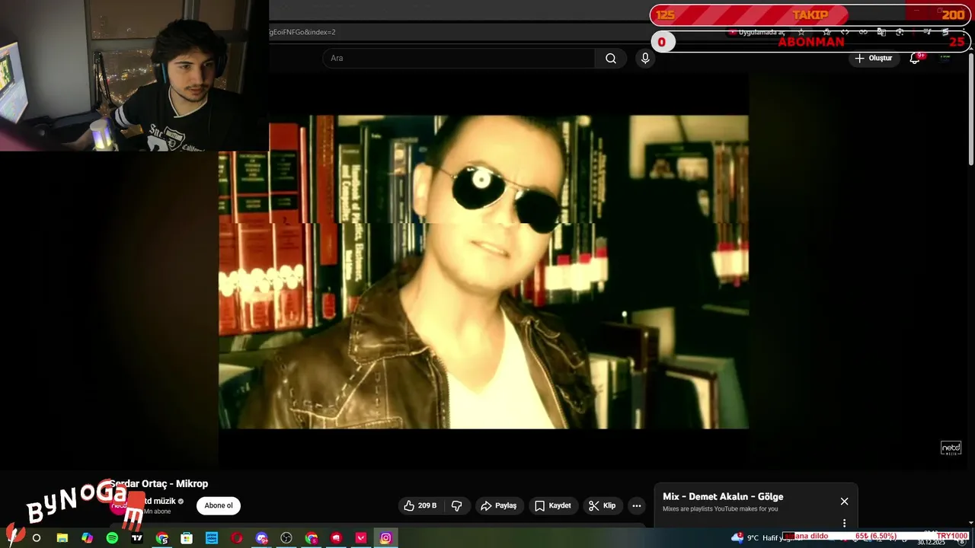The height and width of the screenshot is (548, 975).
Task: Open Opera browser from the taskbar
Action: click(237, 538)
